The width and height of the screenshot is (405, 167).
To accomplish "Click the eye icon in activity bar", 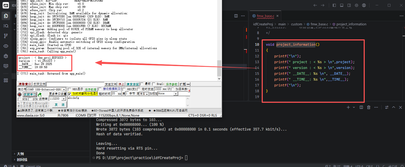I will 6,46.
